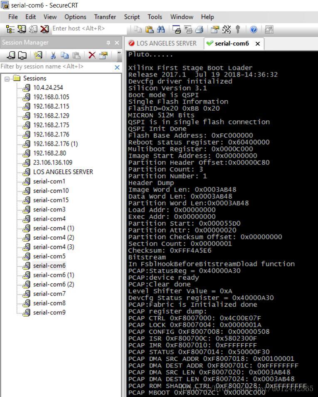Select session serial-com4 (2)

pos(54,238)
